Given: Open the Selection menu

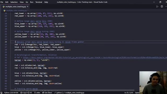Looking at the screenshot, I should pyautogui.click(x=14, y=2).
